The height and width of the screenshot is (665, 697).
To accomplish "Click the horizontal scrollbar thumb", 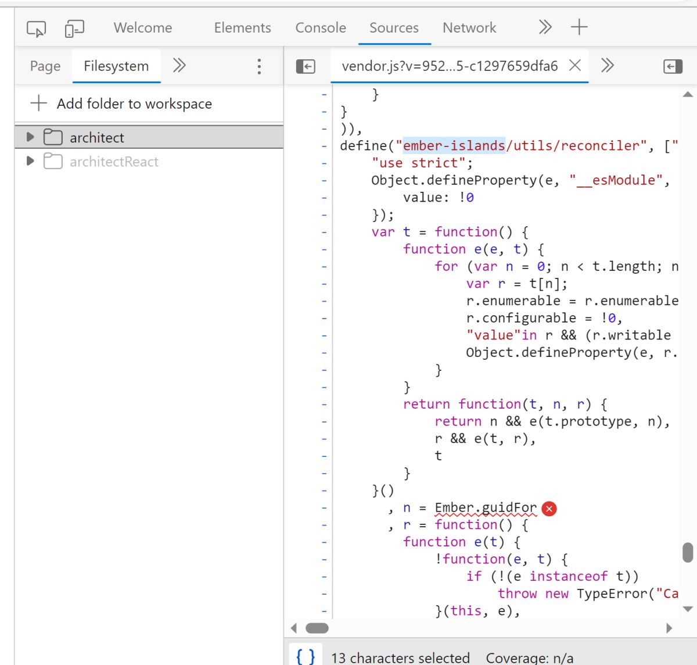I will 317,628.
